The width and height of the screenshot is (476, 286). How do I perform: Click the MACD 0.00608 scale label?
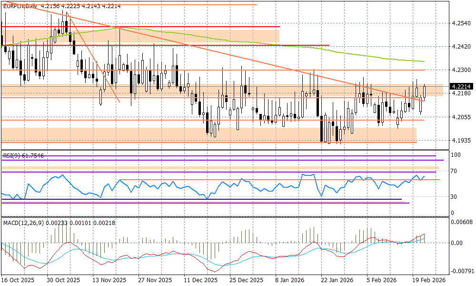click(x=462, y=222)
